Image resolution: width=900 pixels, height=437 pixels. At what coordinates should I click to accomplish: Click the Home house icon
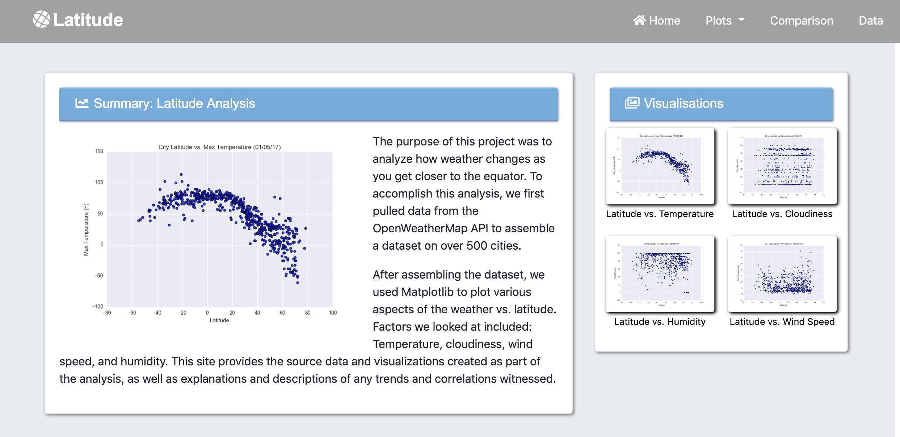click(639, 20)
